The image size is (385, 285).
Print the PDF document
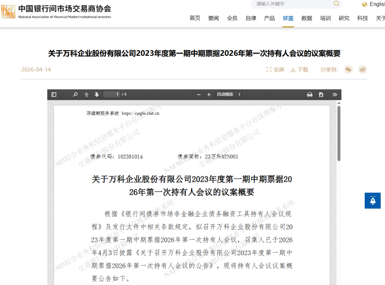(x=310, y=95)
